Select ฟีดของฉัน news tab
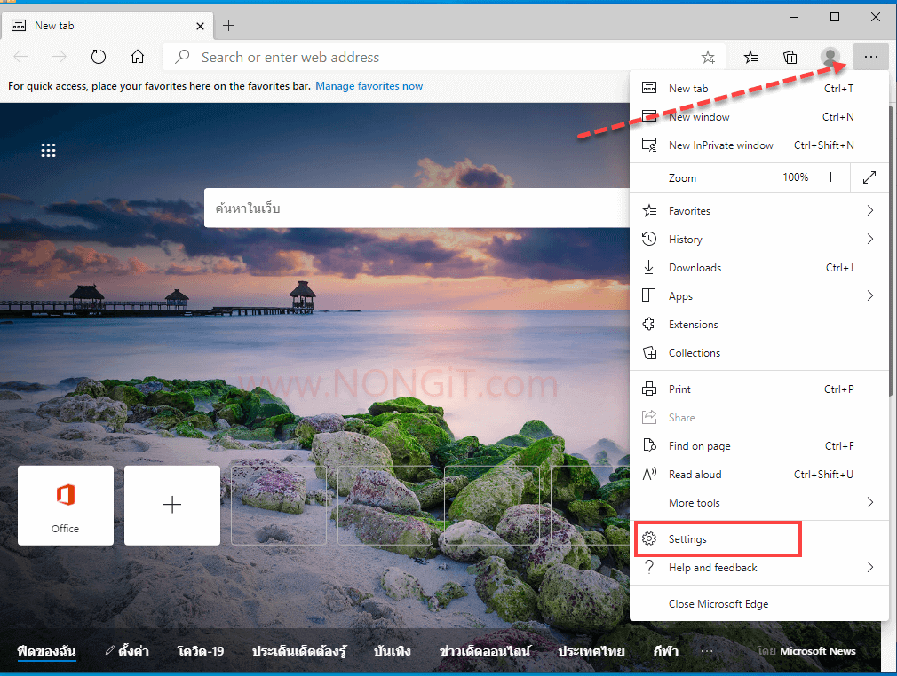 tap(47, 651)
